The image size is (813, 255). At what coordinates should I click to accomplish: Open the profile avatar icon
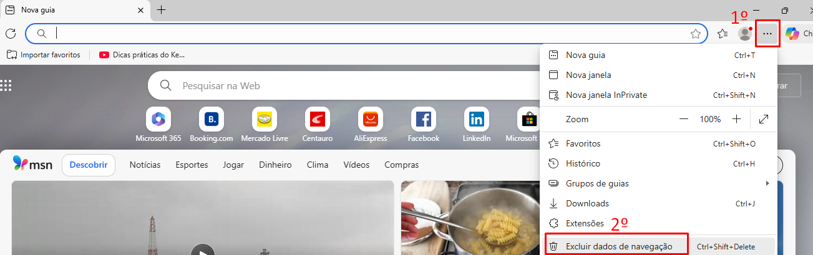pos(744,34)
